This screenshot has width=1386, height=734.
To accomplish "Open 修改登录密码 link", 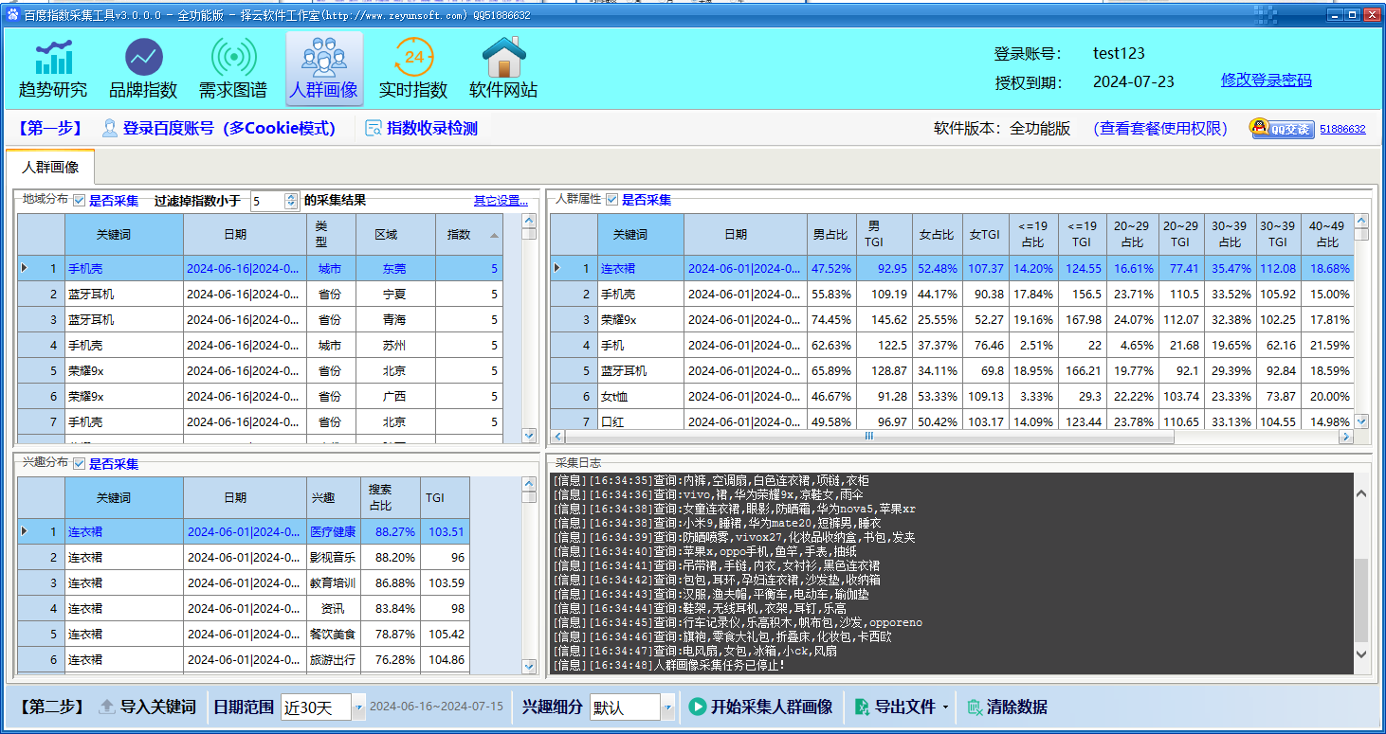I will (x=1266, y=81).
